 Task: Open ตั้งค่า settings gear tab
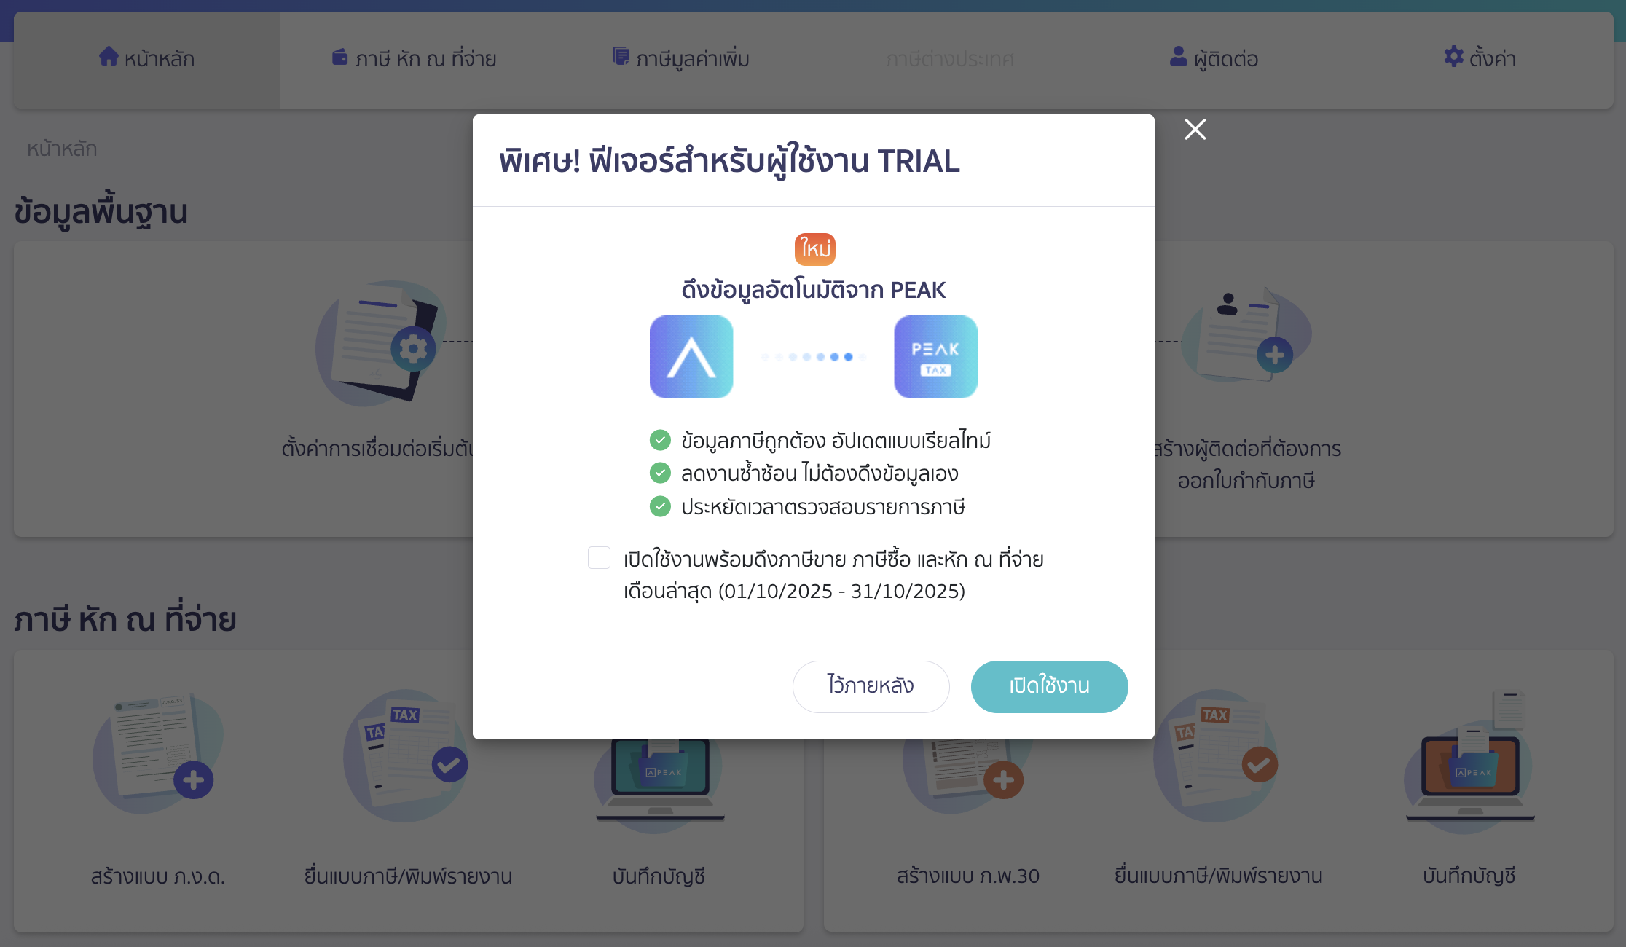1480,59
